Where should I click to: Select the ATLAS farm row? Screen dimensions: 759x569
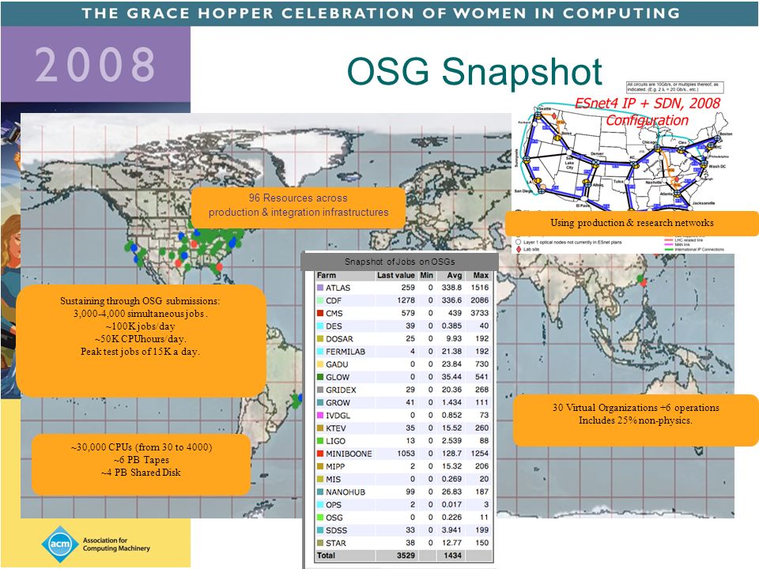coord(403,288)
